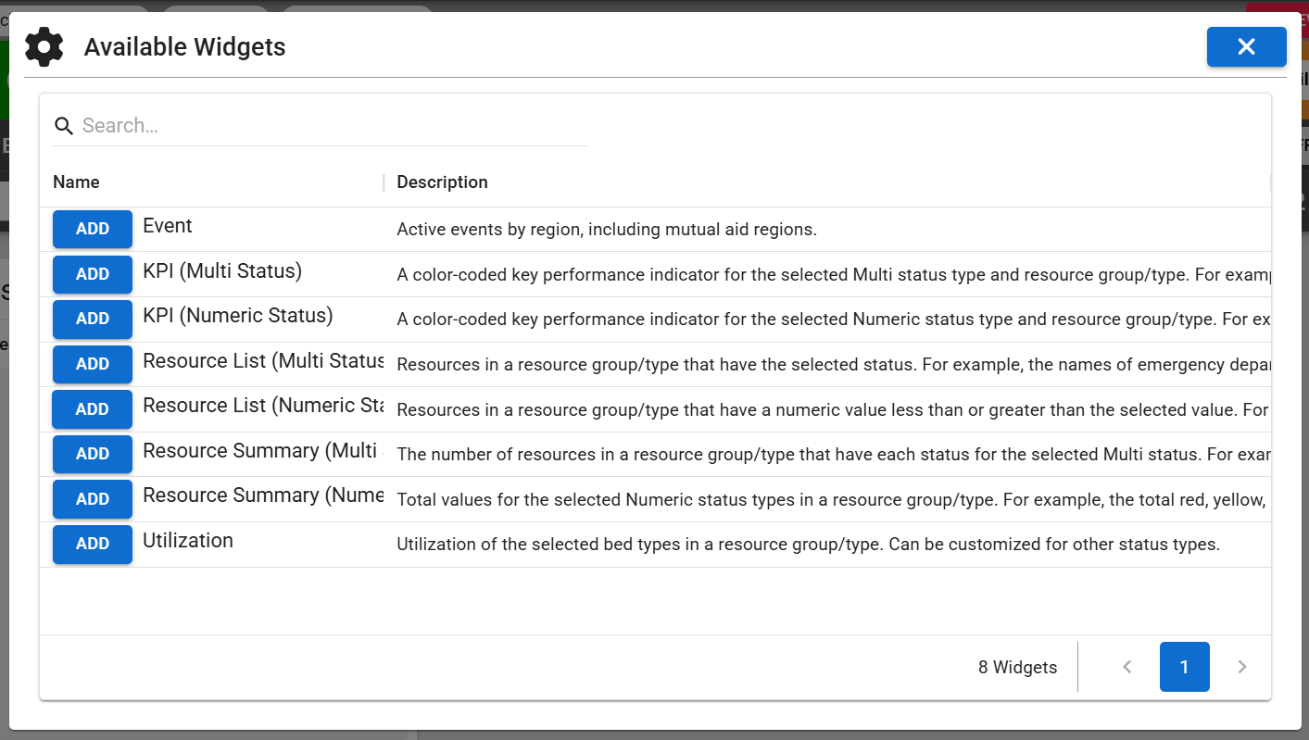Click into the Search widgets field
Image resolution: width=1309 pixels, height=740 pixels.
tap(334, 126)
